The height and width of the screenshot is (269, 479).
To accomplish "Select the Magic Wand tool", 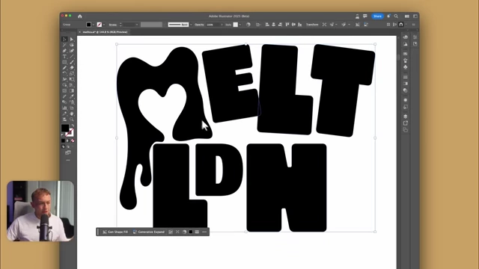I will point(64,45).
